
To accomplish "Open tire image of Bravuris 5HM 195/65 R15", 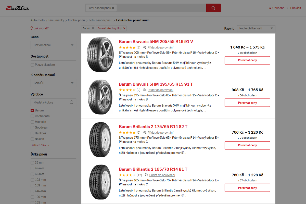I will tap(100, 97).
